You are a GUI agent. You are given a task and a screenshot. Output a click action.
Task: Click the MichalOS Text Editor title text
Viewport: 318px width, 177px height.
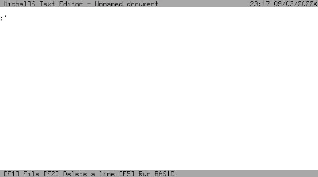[43, 4]
